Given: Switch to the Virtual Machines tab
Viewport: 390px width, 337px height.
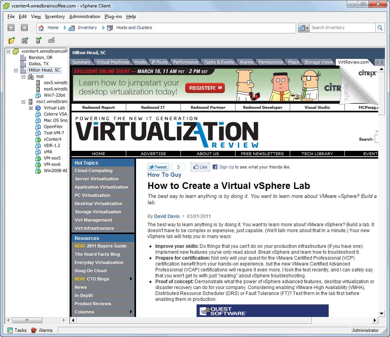Looking at the screenshot, I should point(113,62).
